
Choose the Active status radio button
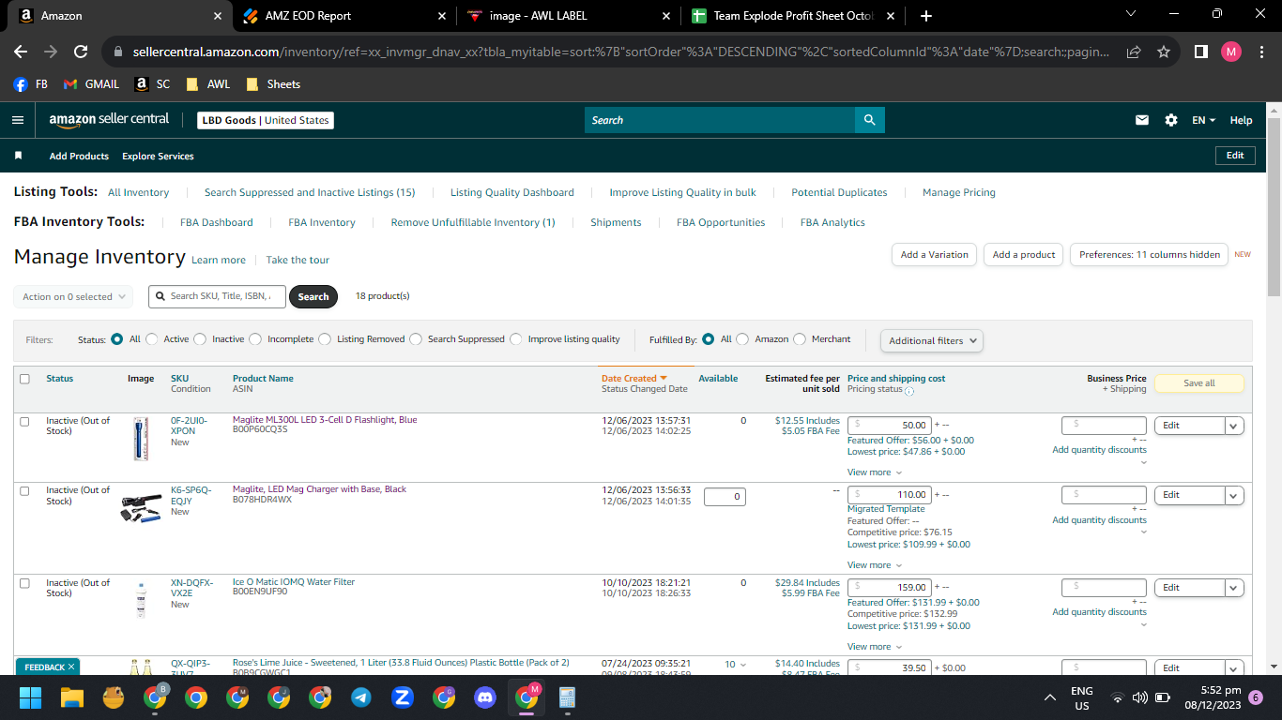point(150,339)
